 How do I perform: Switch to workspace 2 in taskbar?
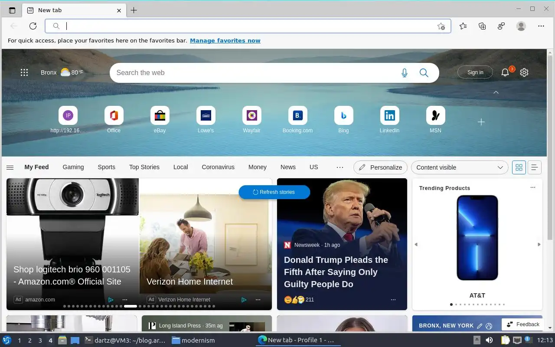tap(30, 340)
